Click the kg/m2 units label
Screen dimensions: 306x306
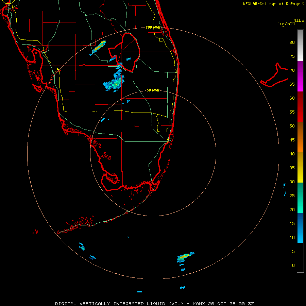click(286, 24)
